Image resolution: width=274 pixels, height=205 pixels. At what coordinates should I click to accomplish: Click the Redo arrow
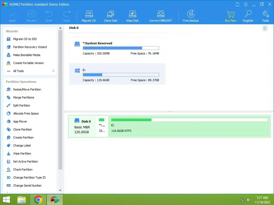click(67, 16)
